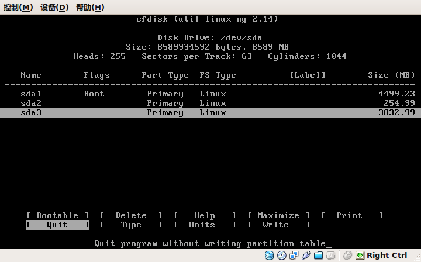Open the 设备(D) menu
The height and width of the screenshot is (262, 421).
coord(54,7)
